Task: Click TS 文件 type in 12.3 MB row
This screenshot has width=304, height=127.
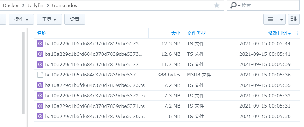Action: 195,44
